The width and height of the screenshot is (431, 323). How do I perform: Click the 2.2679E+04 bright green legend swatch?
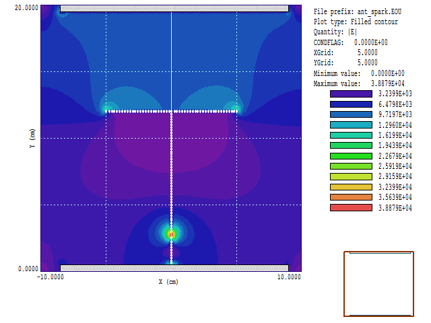[351, 156]
